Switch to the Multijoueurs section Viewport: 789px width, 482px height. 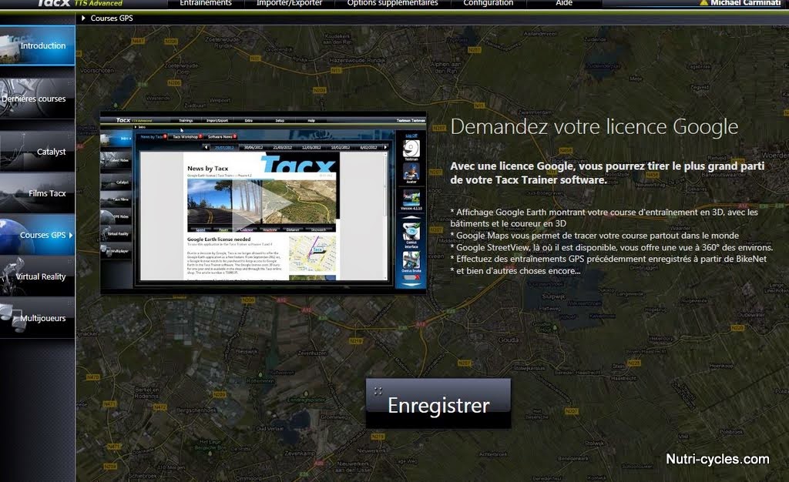[x=37, y=318]
